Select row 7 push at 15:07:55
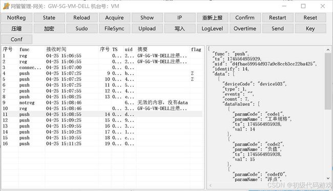The width and height of the screenshot is (333, 191). [102, 91]
